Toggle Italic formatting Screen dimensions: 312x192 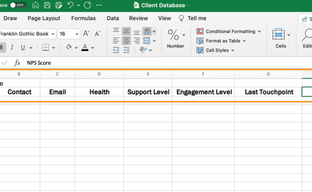[x=12, y=48]
